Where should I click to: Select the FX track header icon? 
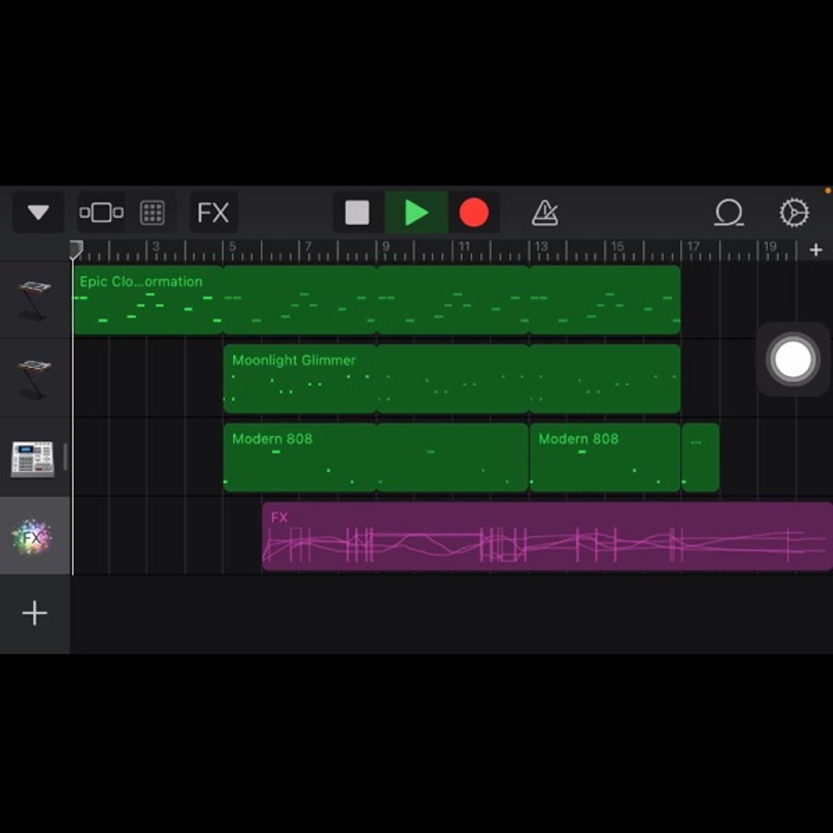(x=33, y=537)
